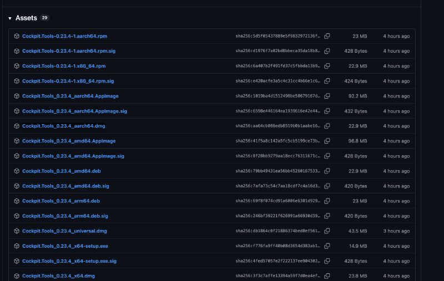Viewport: 444px width, 281px height.
Task: Click the 14.9 MB size value
Action: pos(358,246)
